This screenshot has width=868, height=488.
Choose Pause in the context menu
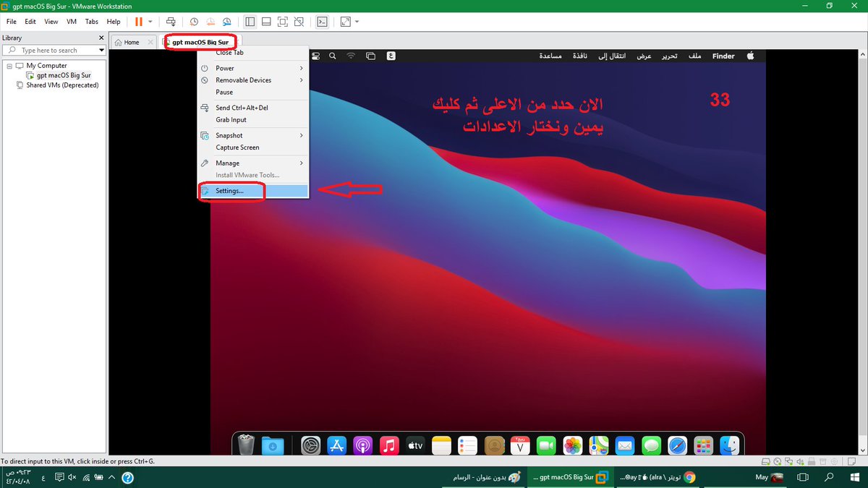[x=253, y=93]
